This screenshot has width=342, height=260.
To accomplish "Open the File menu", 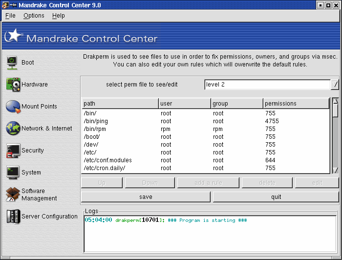I will point(10,16).
